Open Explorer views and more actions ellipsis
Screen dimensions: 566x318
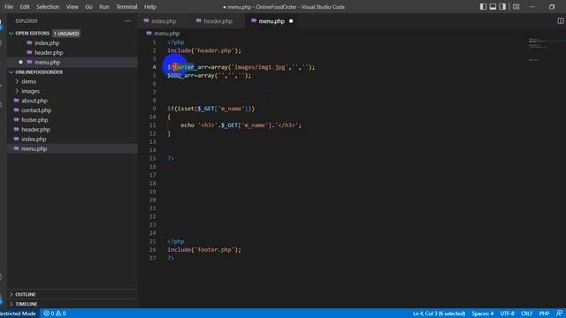coord(127,21)
